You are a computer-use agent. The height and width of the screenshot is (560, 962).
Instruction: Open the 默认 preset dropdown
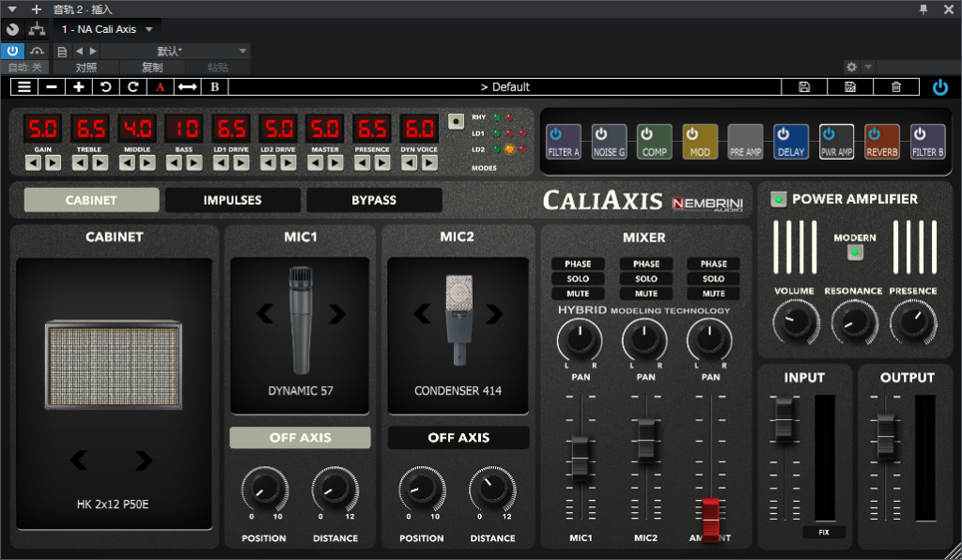coord(174,51)
